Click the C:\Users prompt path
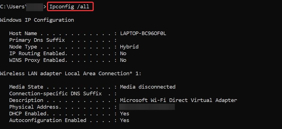Viewport: 282px width, 129px height. tap(12, 7)
